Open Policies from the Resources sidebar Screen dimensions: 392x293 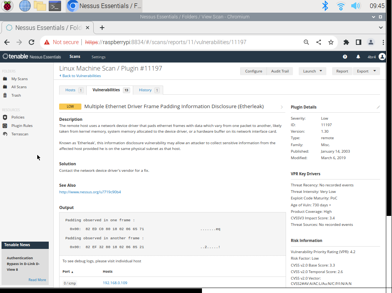click(x=17, y=117)
